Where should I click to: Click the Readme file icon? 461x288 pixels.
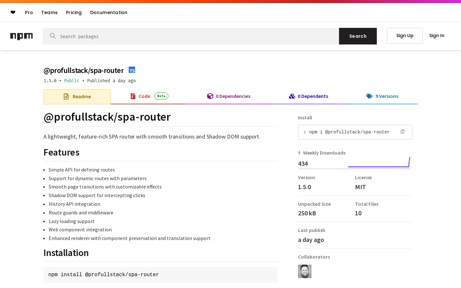tap(66, 96)
